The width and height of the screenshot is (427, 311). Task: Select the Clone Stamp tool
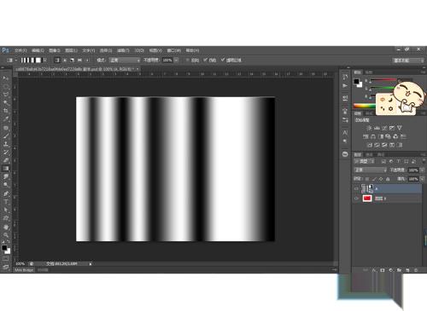(6, 144)
